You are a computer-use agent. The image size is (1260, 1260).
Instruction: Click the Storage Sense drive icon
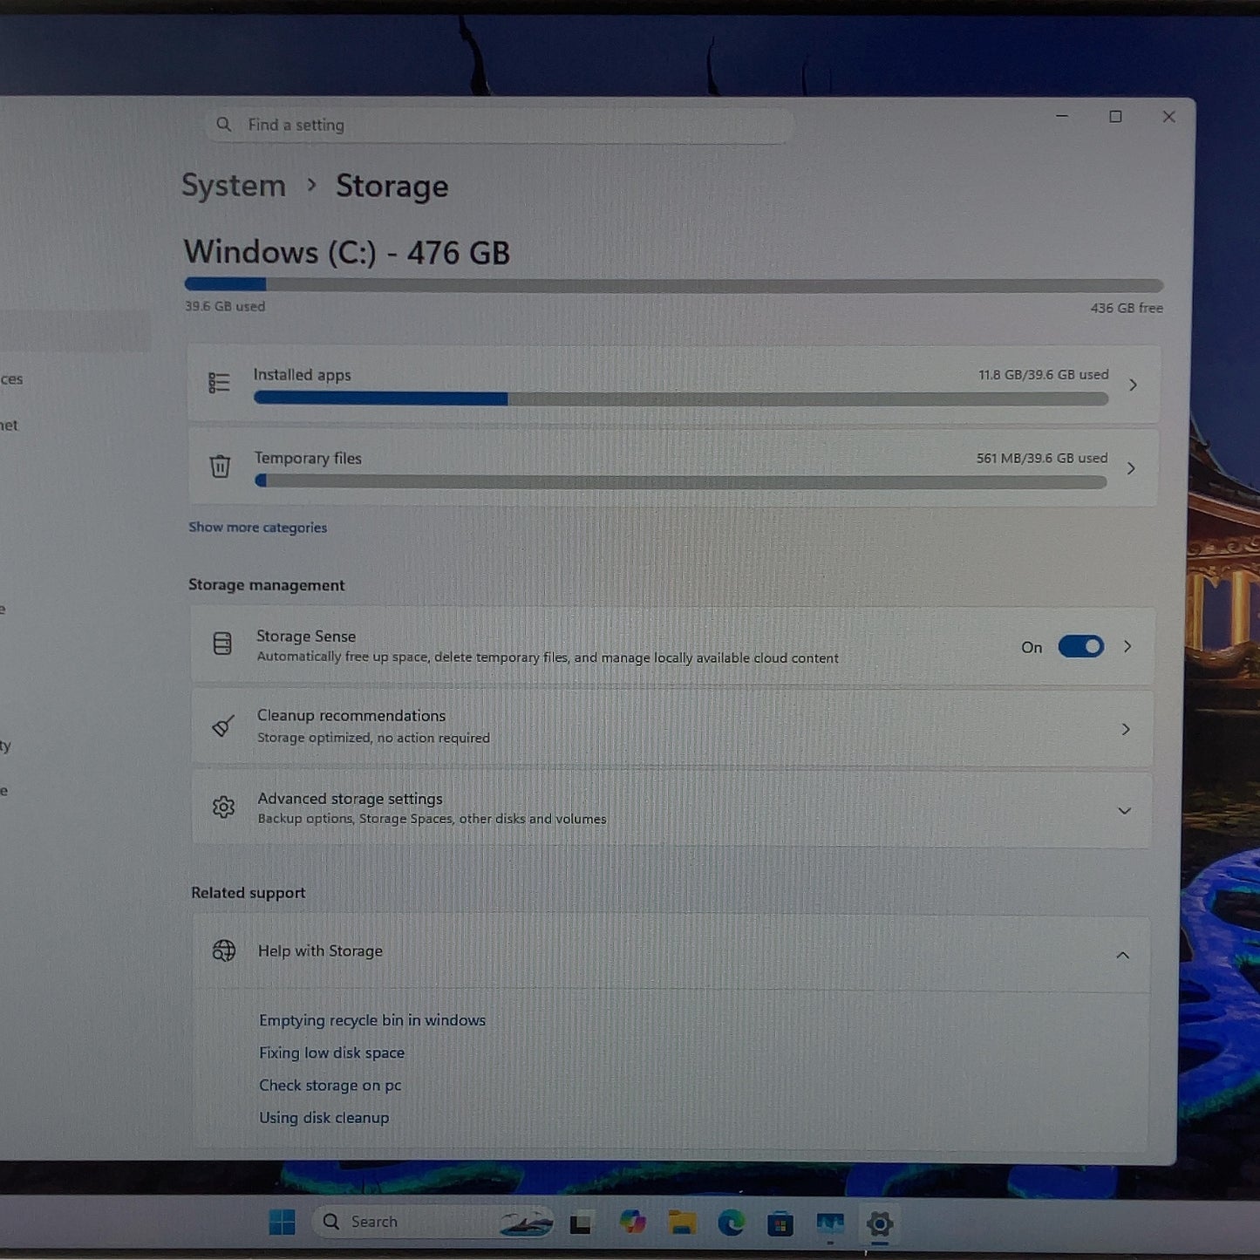222,644
